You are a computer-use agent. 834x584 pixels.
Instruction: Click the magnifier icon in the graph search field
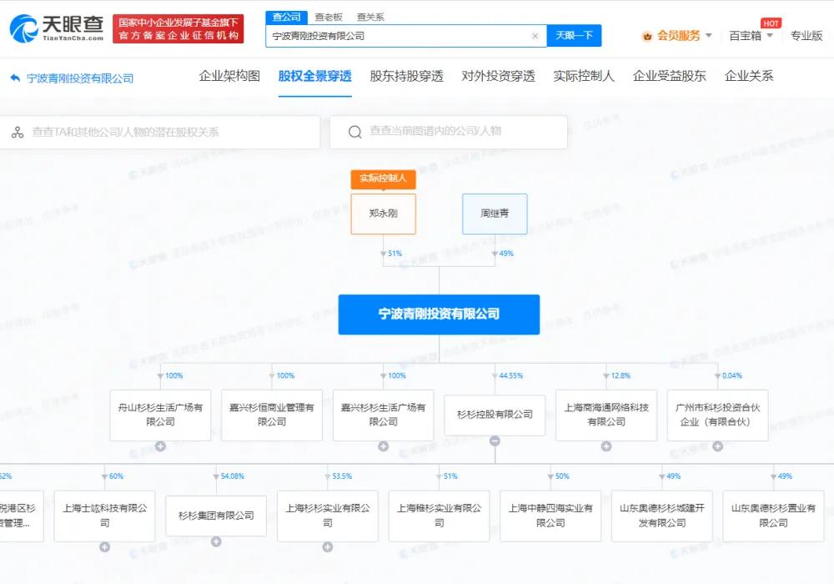pyautogui.click(x=354, y=131)
